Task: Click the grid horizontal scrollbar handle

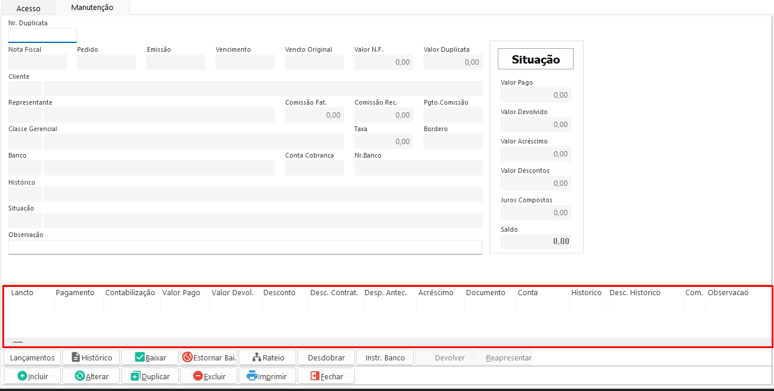Action: click(18, 342)
